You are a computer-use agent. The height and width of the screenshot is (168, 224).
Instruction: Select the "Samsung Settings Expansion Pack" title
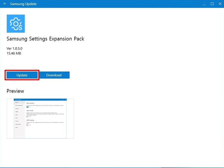[x=45, y=39]
